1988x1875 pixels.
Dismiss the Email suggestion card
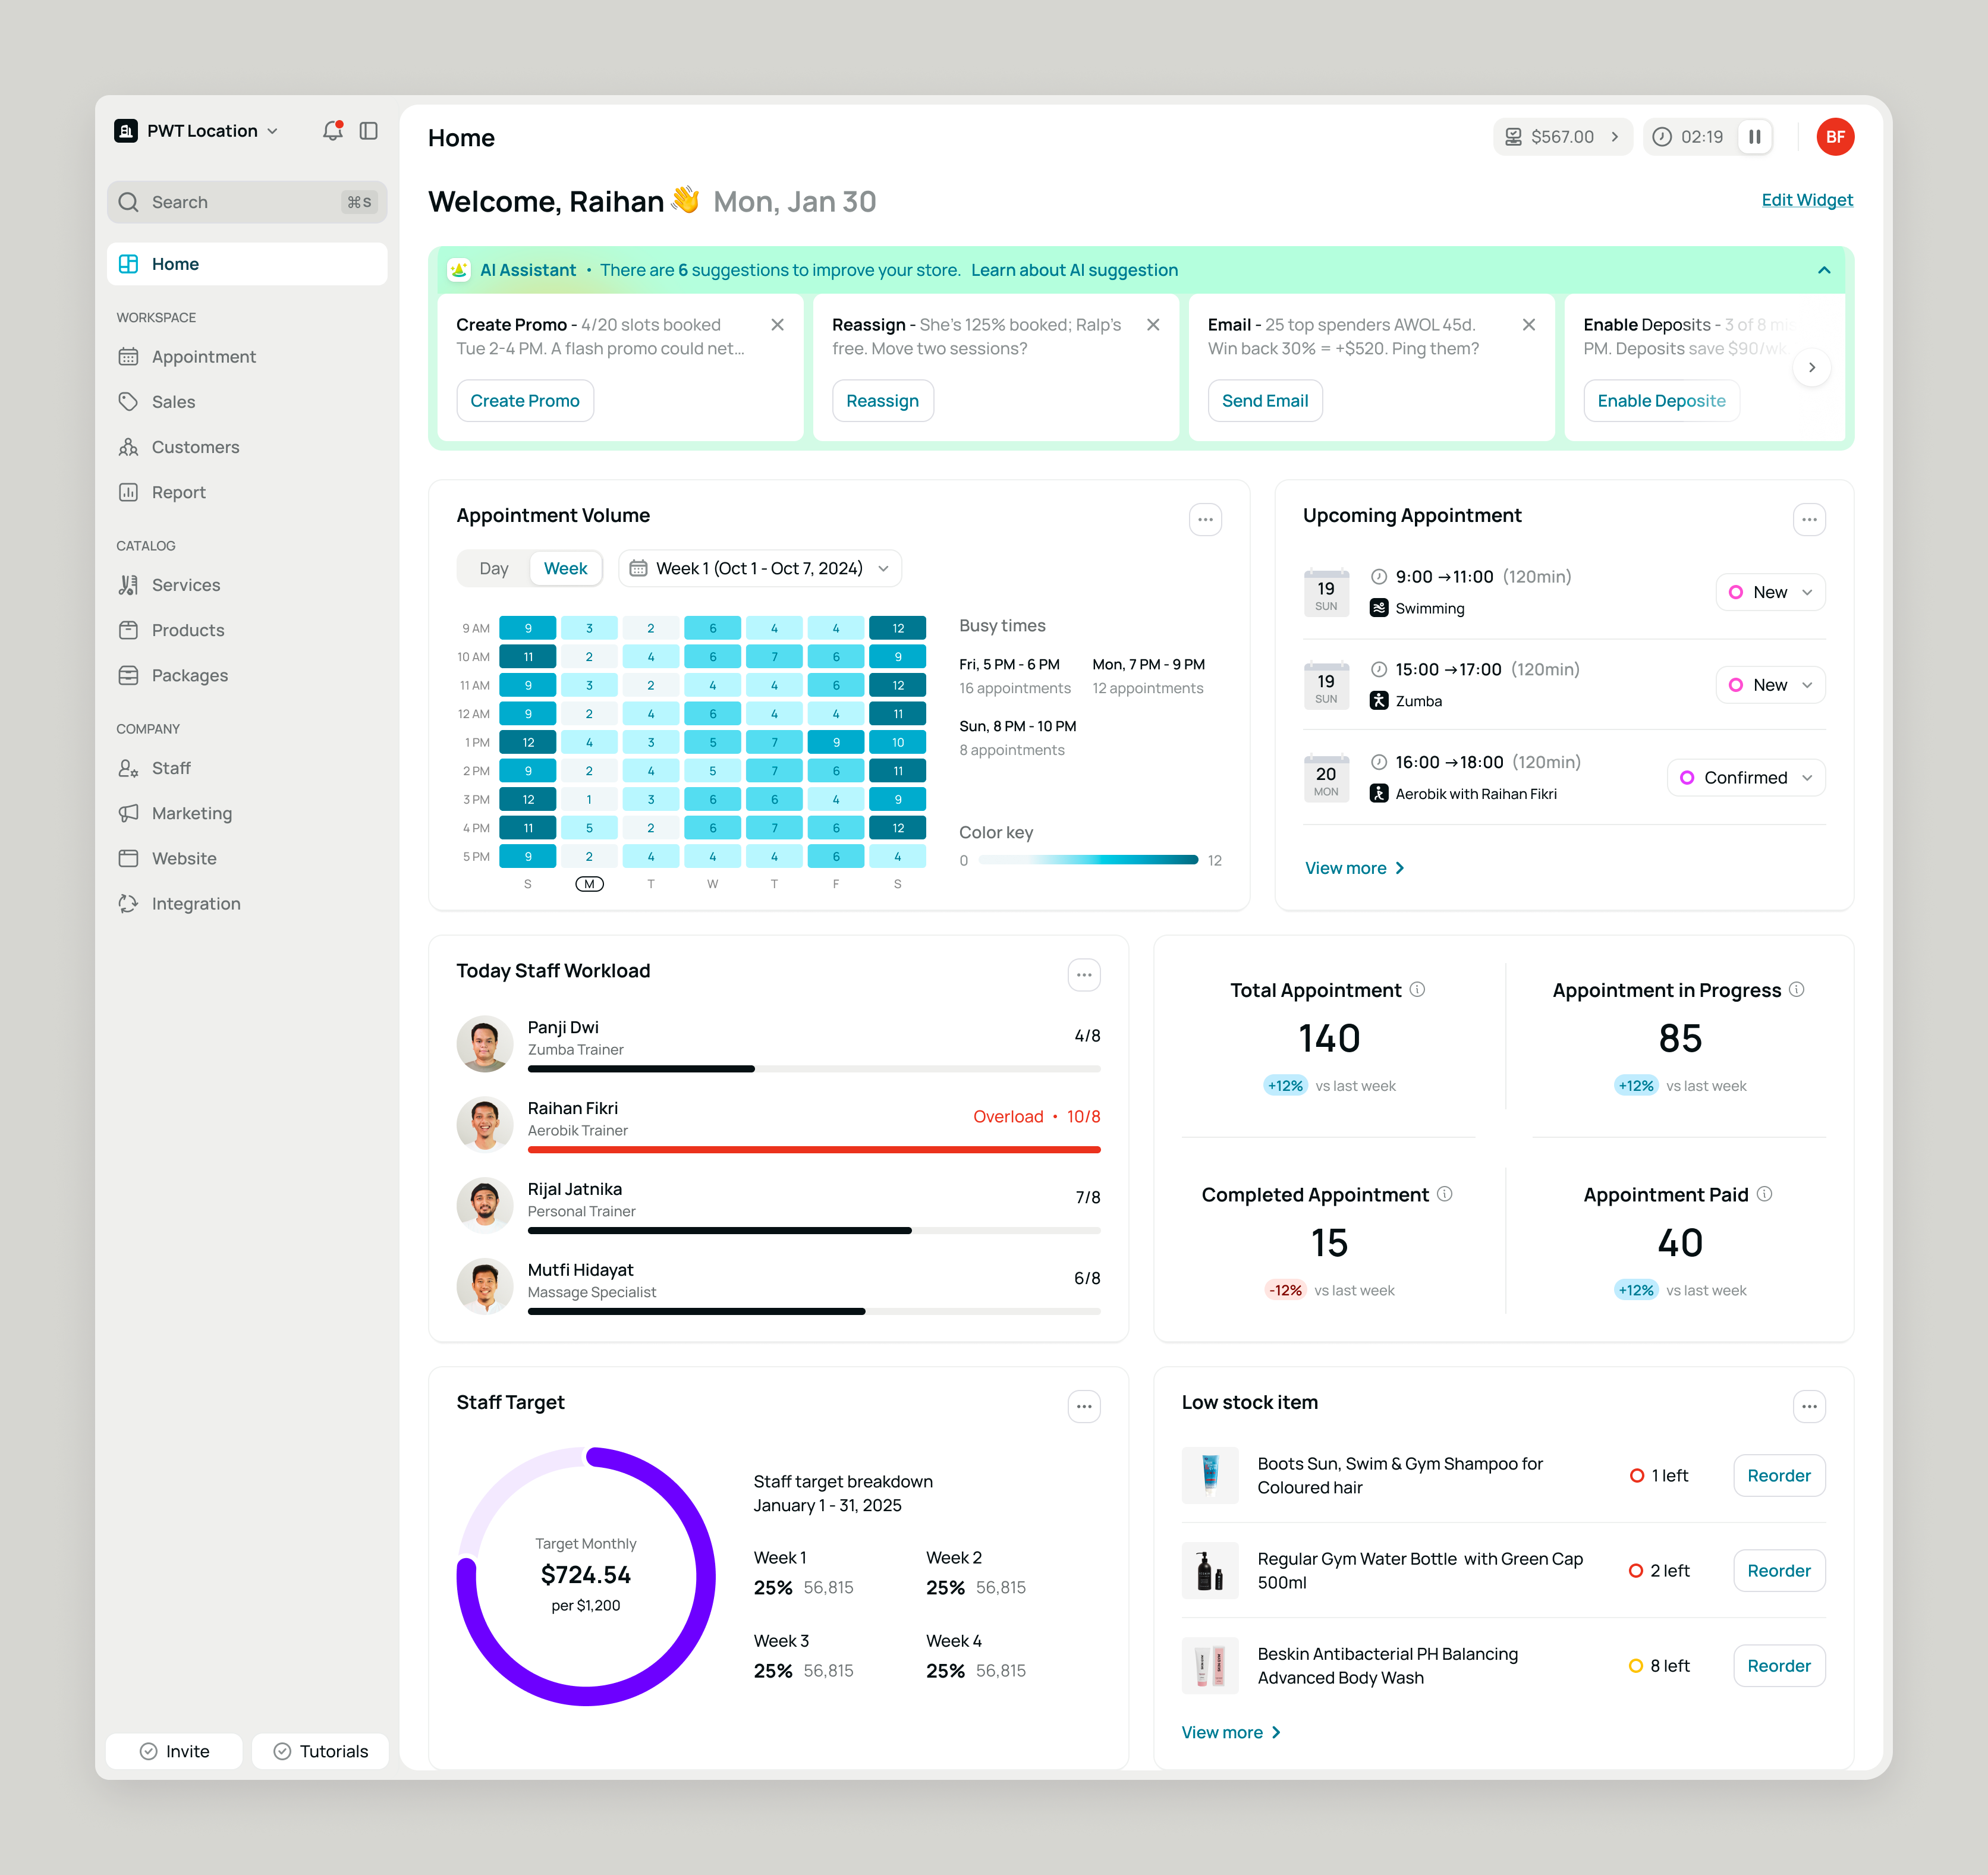point(1528,325)
